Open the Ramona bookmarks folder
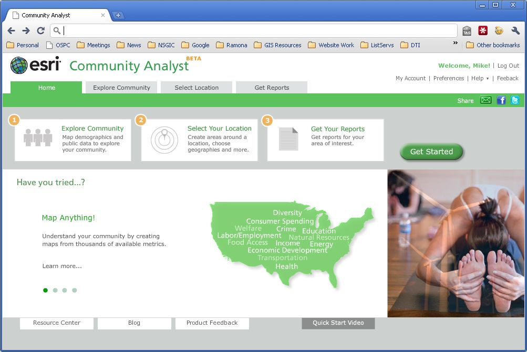The height and width of the screenshot is (352, 527). click(x=232, y=45)
